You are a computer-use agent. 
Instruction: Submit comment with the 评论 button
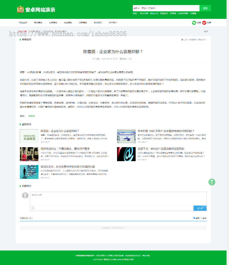coord(200,208)
